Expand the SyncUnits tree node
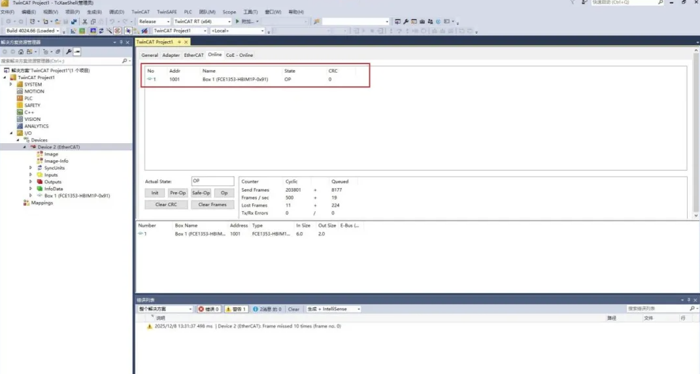 click(30, 168)
